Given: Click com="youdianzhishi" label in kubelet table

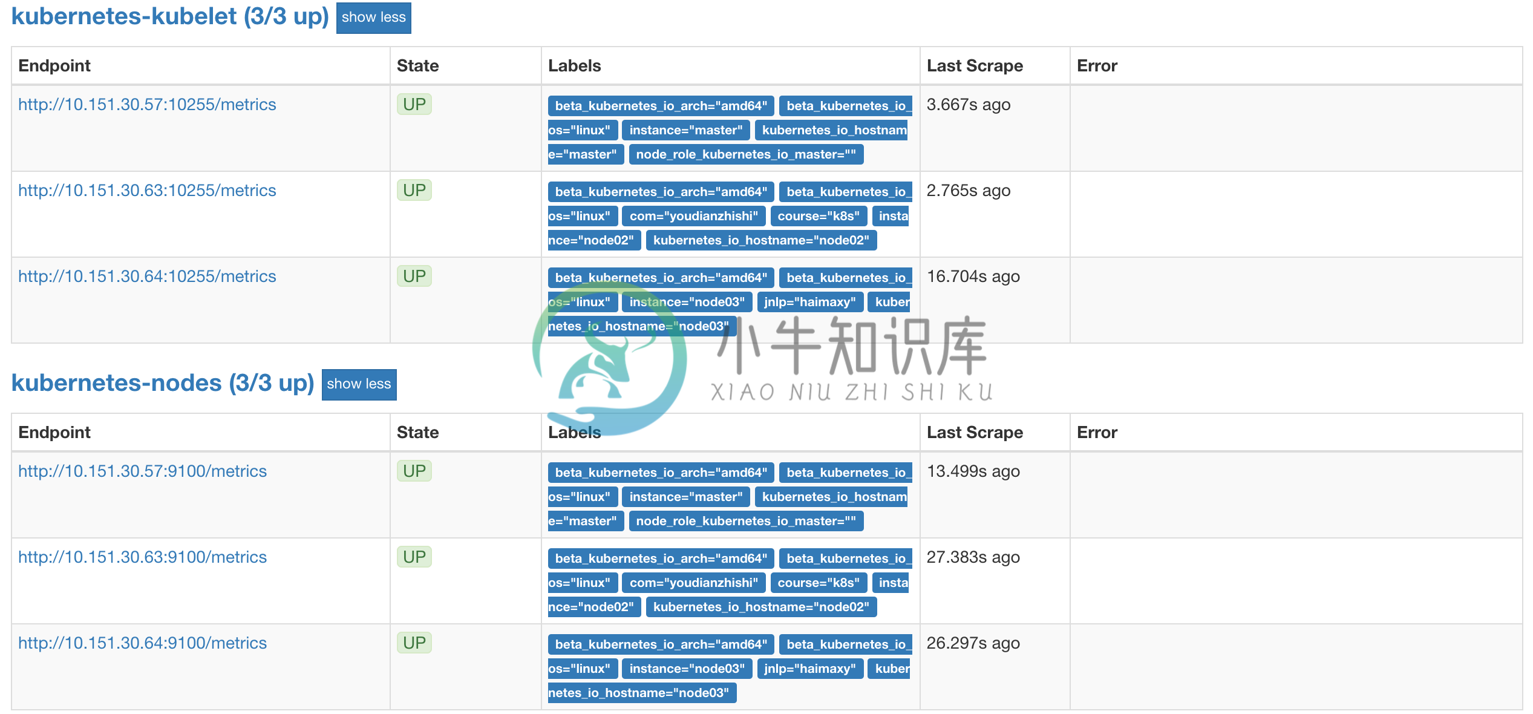Looking at the screenshot, I should [693, 216].
